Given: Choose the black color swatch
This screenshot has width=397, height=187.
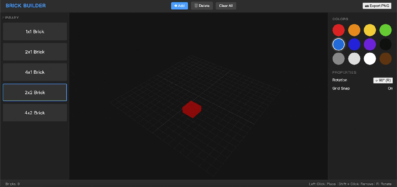Looking at the screenshot, I should tap(385, 44).
